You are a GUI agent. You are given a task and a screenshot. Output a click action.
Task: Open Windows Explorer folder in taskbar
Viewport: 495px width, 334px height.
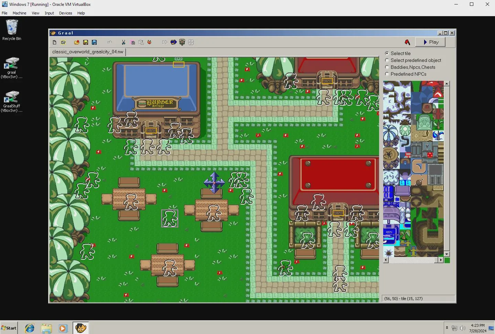pos(46,328)
